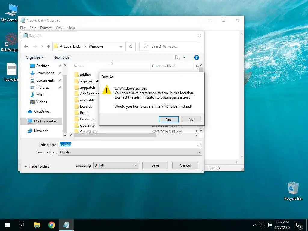Image resolution: width=308 pixels, height=231 pixels.
Task: Click the Back navigation arrow
Action: [x=26, y=46]
